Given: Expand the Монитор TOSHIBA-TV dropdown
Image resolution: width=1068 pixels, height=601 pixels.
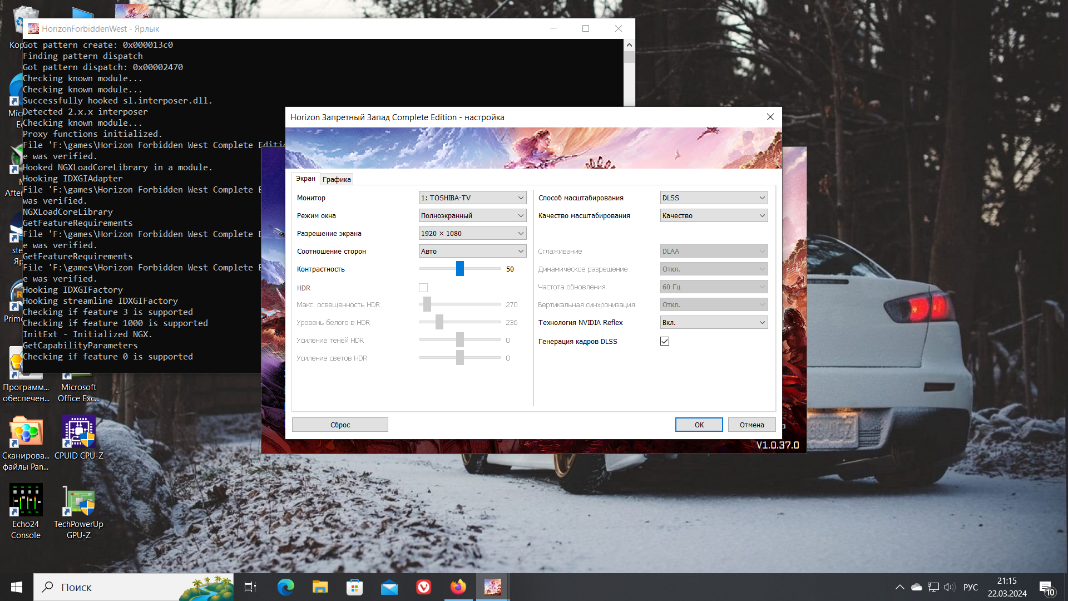Looking at the screenshot, I should click(x=472, y=198).
